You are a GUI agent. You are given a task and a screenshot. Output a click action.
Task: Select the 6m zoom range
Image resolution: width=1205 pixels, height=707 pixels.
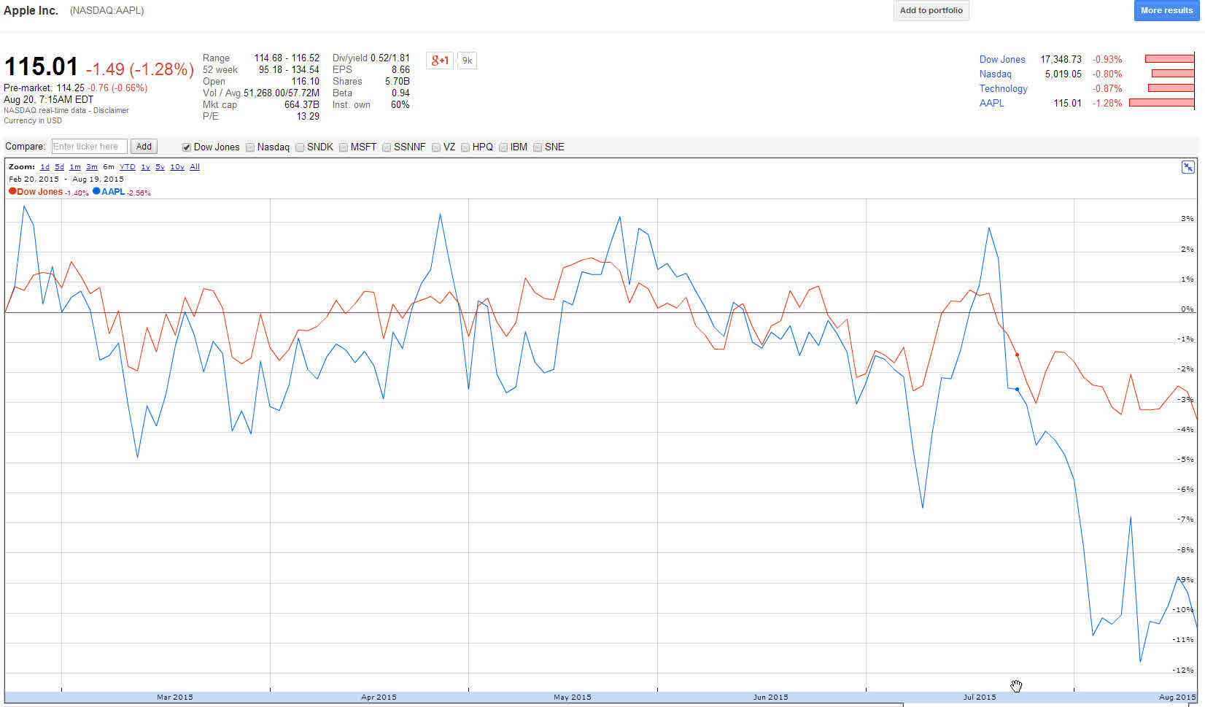109,167
